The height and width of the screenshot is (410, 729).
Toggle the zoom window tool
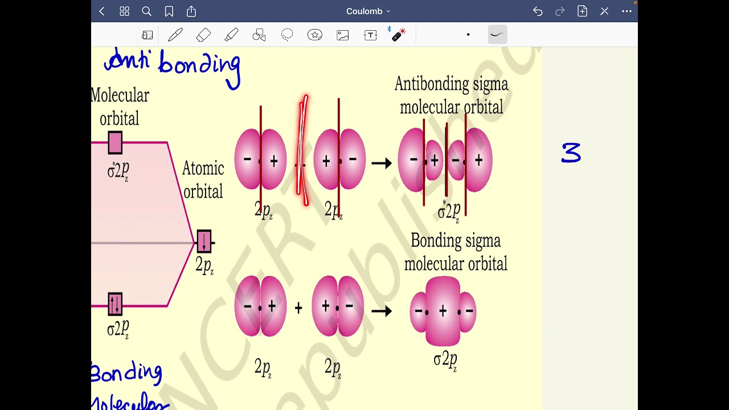(x=148, y=35)
